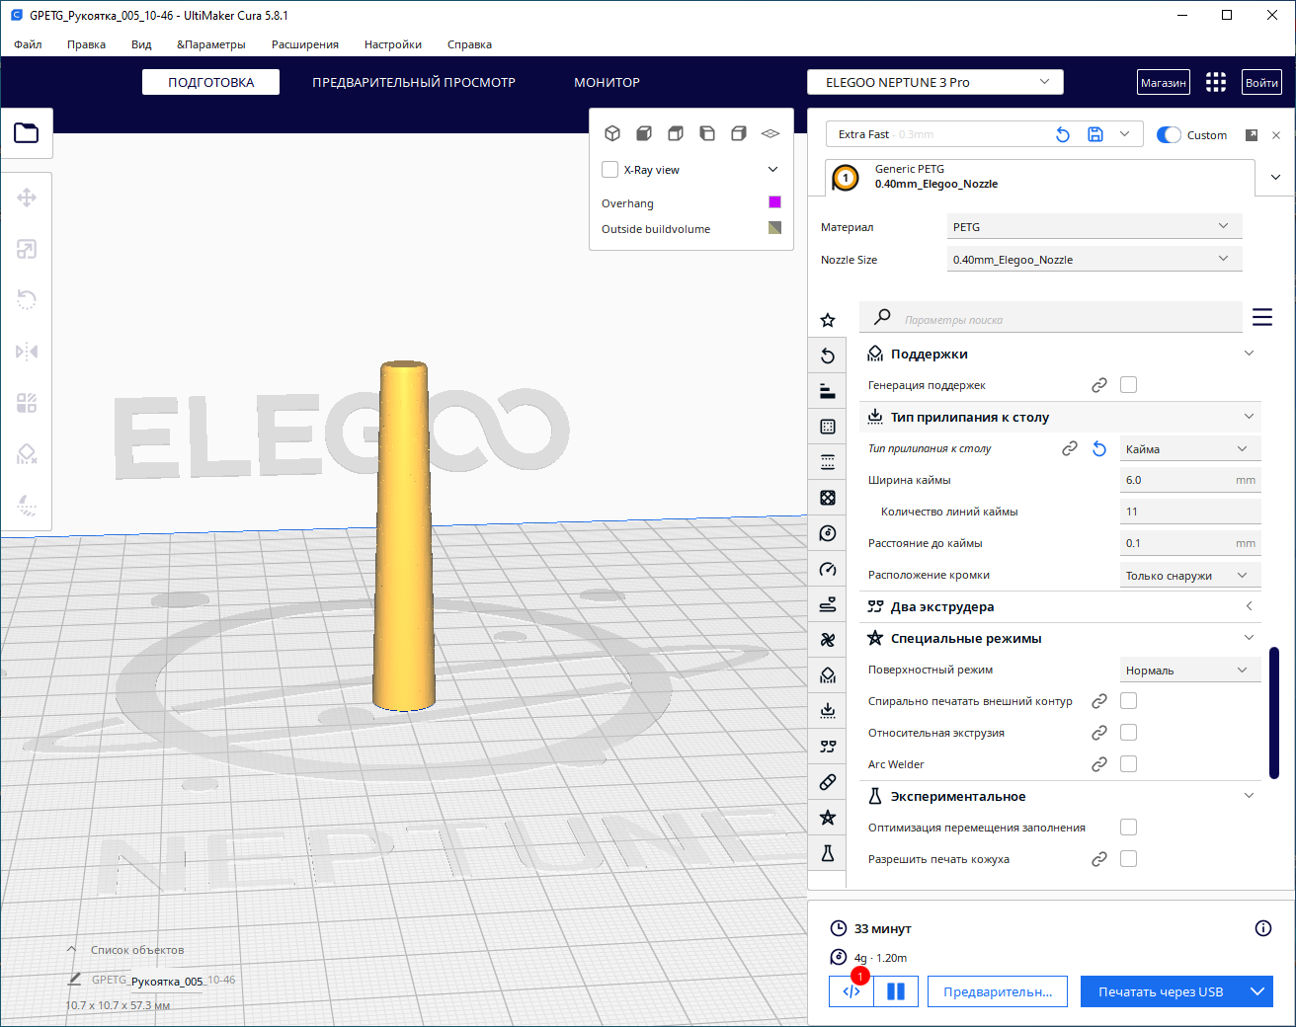Open settings visibility hamburger menu
Viewport: 1296px width, 1027px height.
[x=1262, y=317]
